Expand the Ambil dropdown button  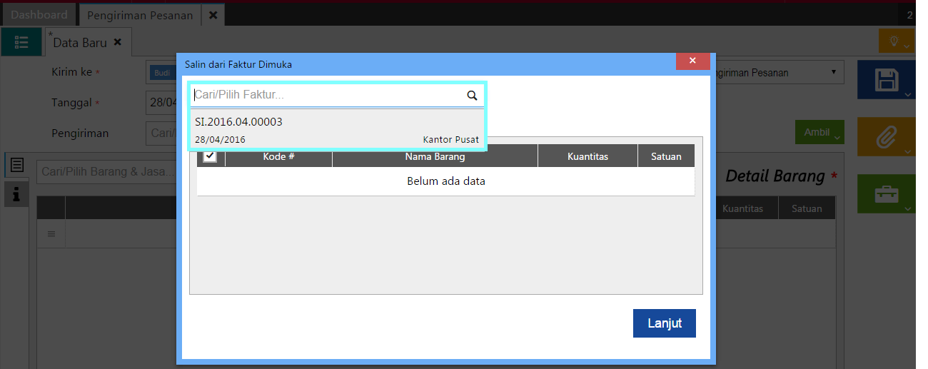[x=819, y=132]
